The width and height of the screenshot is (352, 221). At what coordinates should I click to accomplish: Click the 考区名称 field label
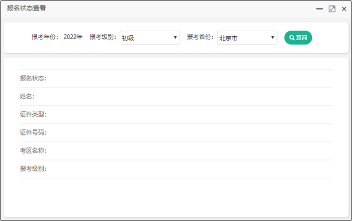coord(33,151)
